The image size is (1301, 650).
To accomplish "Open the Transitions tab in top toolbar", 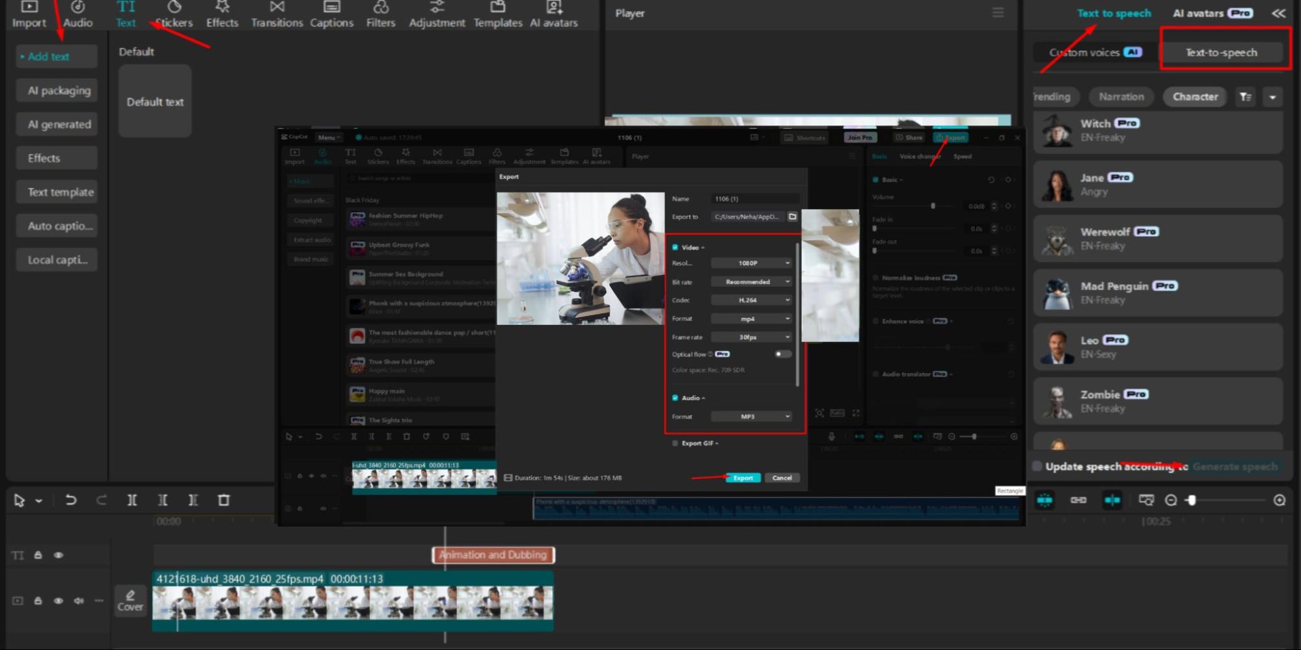I will click(277, 14).
